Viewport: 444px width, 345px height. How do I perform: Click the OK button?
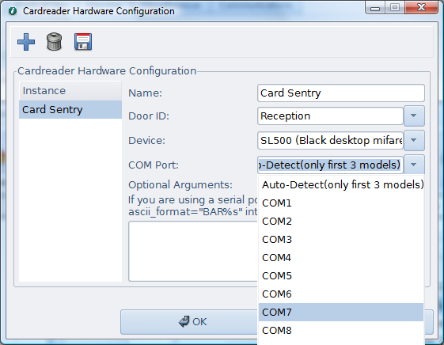pos(189,322)
